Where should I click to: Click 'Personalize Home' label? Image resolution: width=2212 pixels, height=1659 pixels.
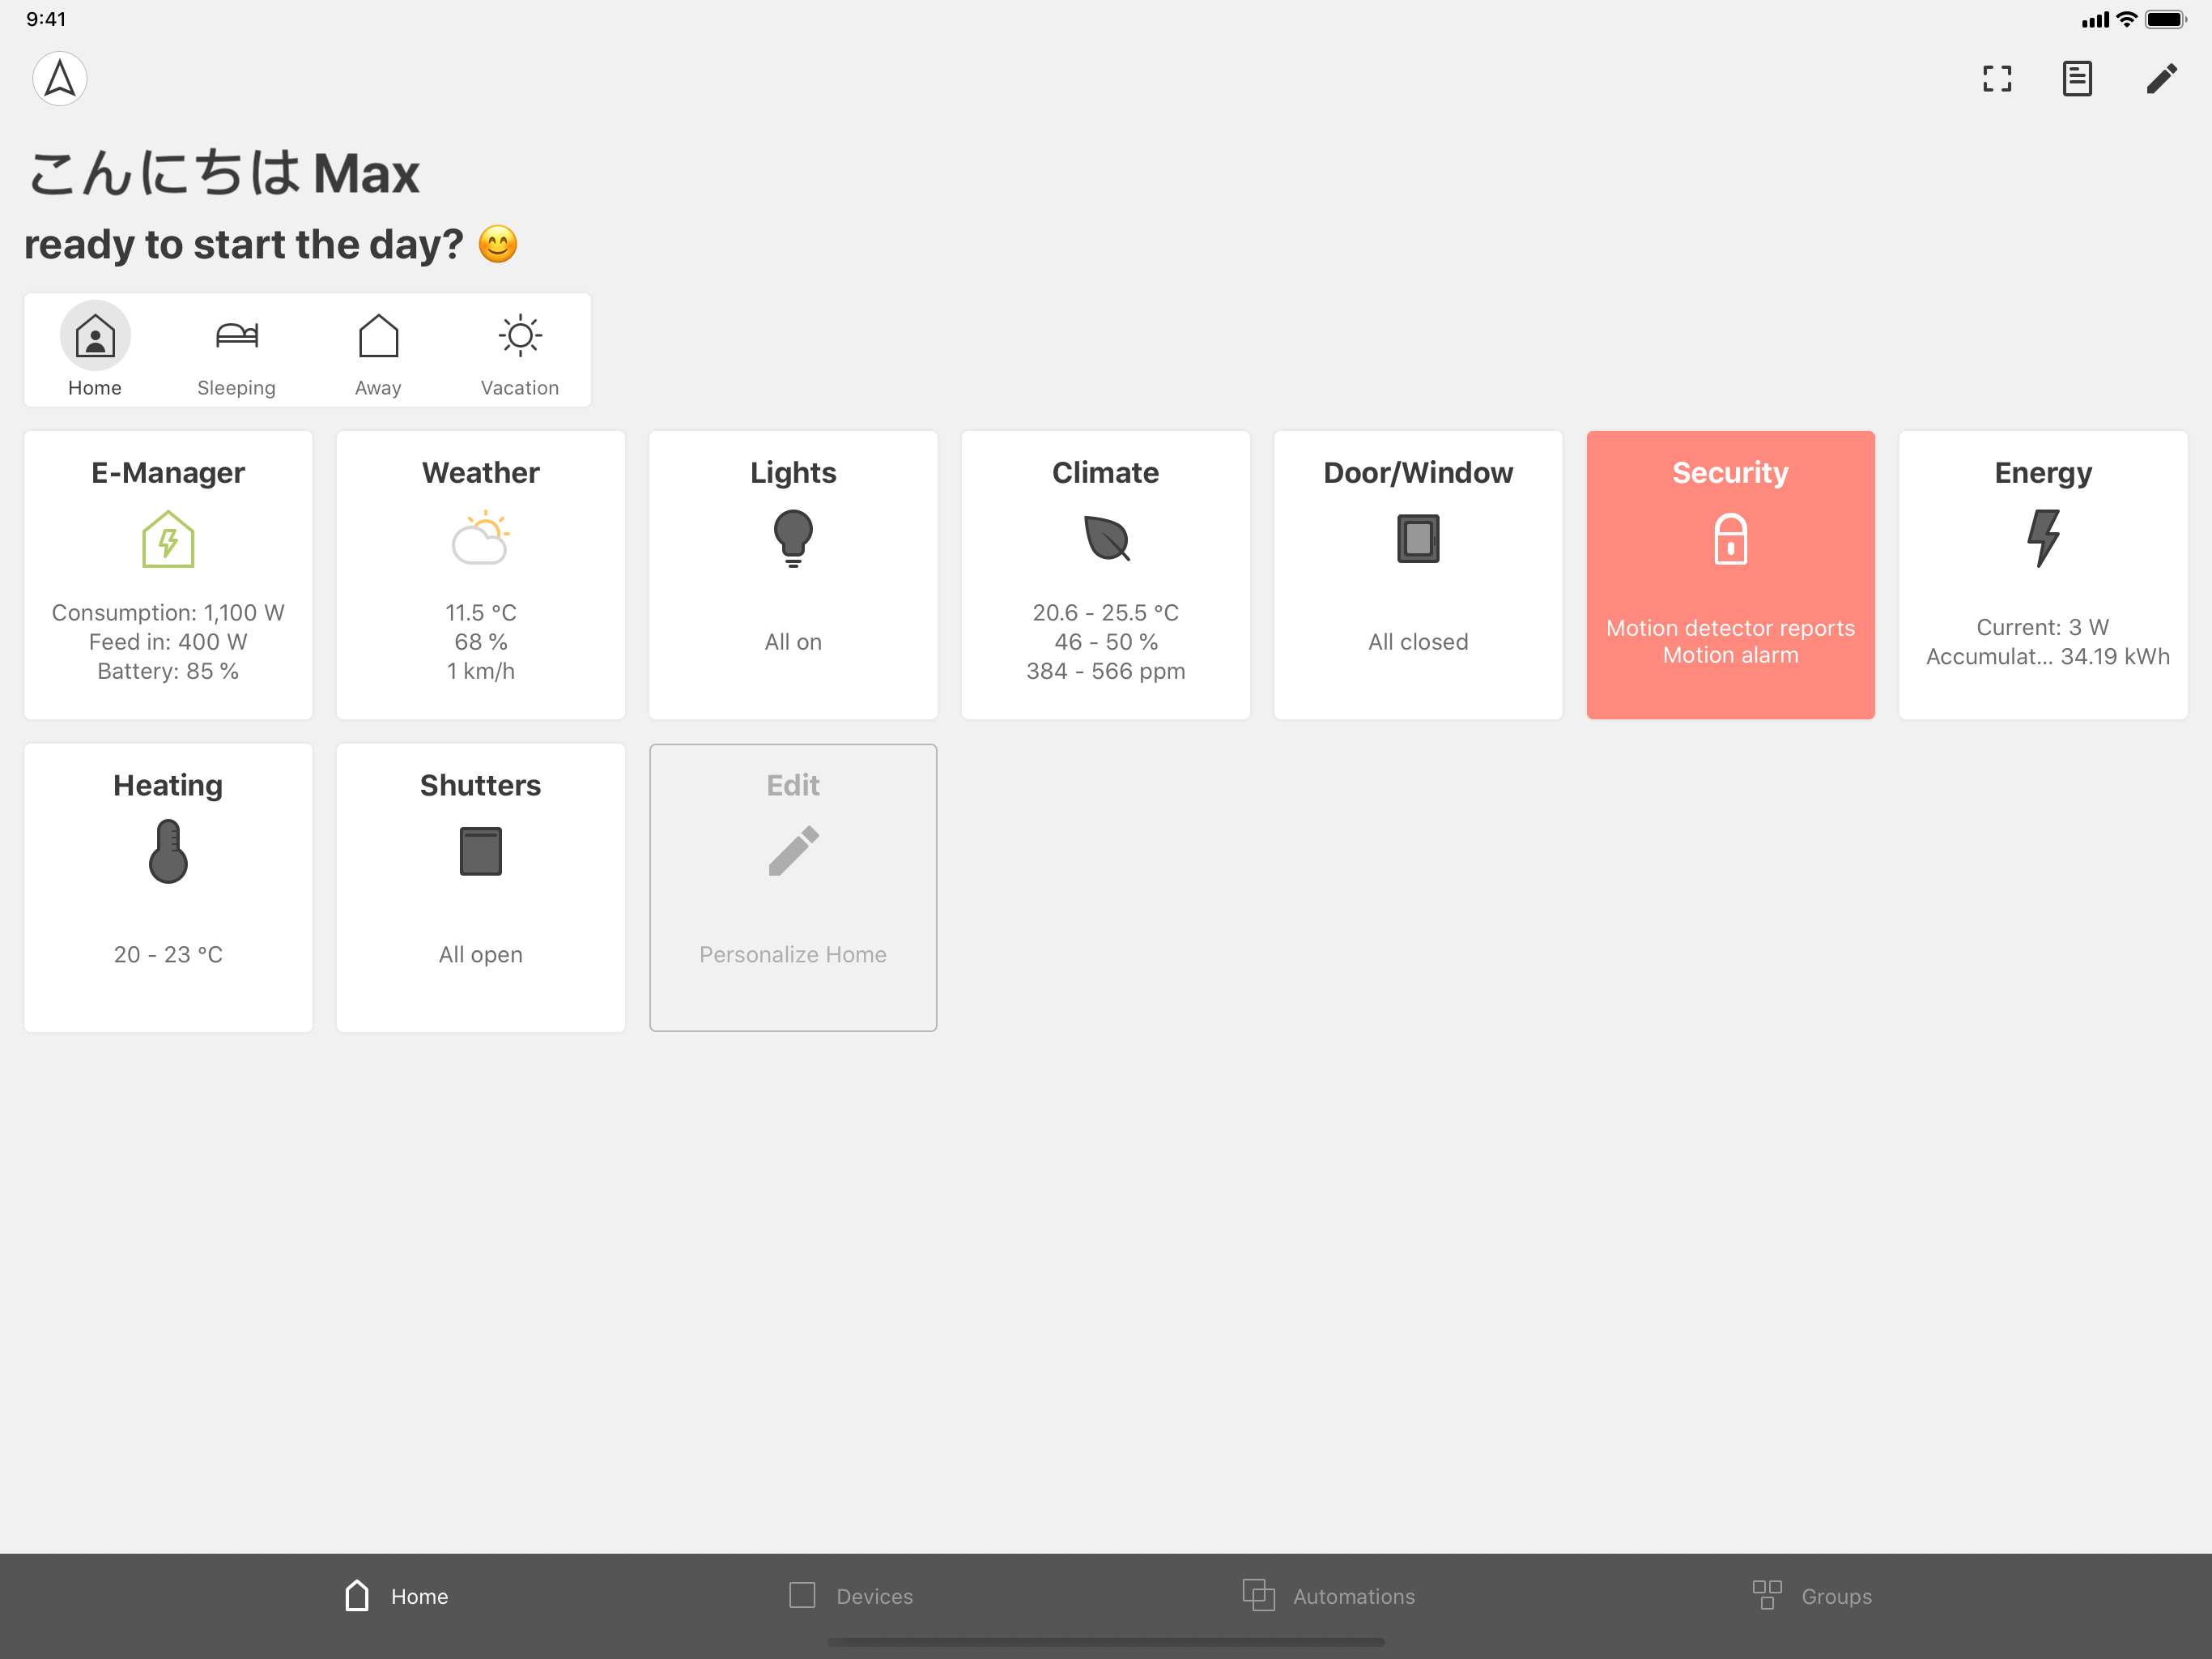[793, 954]
